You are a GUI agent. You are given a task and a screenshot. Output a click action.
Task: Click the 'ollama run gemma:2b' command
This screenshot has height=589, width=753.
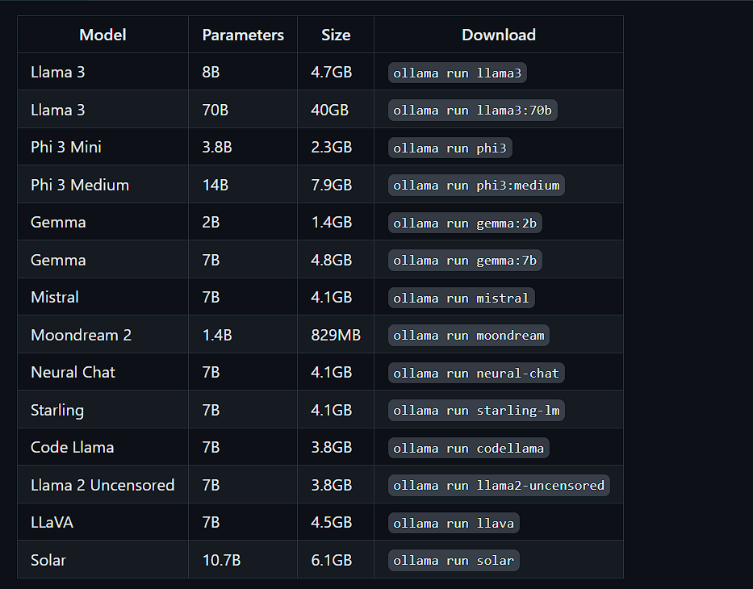tap(465, 223)
